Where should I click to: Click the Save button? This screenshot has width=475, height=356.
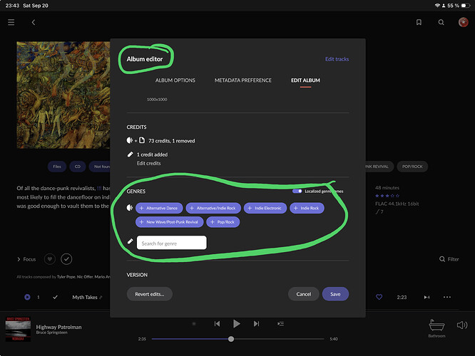[x=335, y=294]
